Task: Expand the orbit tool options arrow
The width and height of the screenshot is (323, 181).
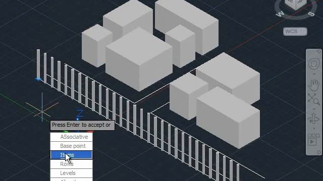Action: 314,128
